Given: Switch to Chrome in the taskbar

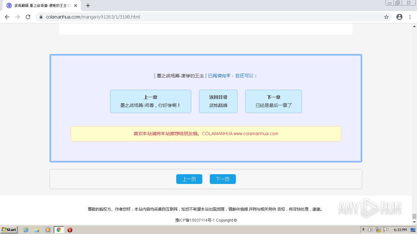Looking at the screenshot, I should (x=59, y=230).
